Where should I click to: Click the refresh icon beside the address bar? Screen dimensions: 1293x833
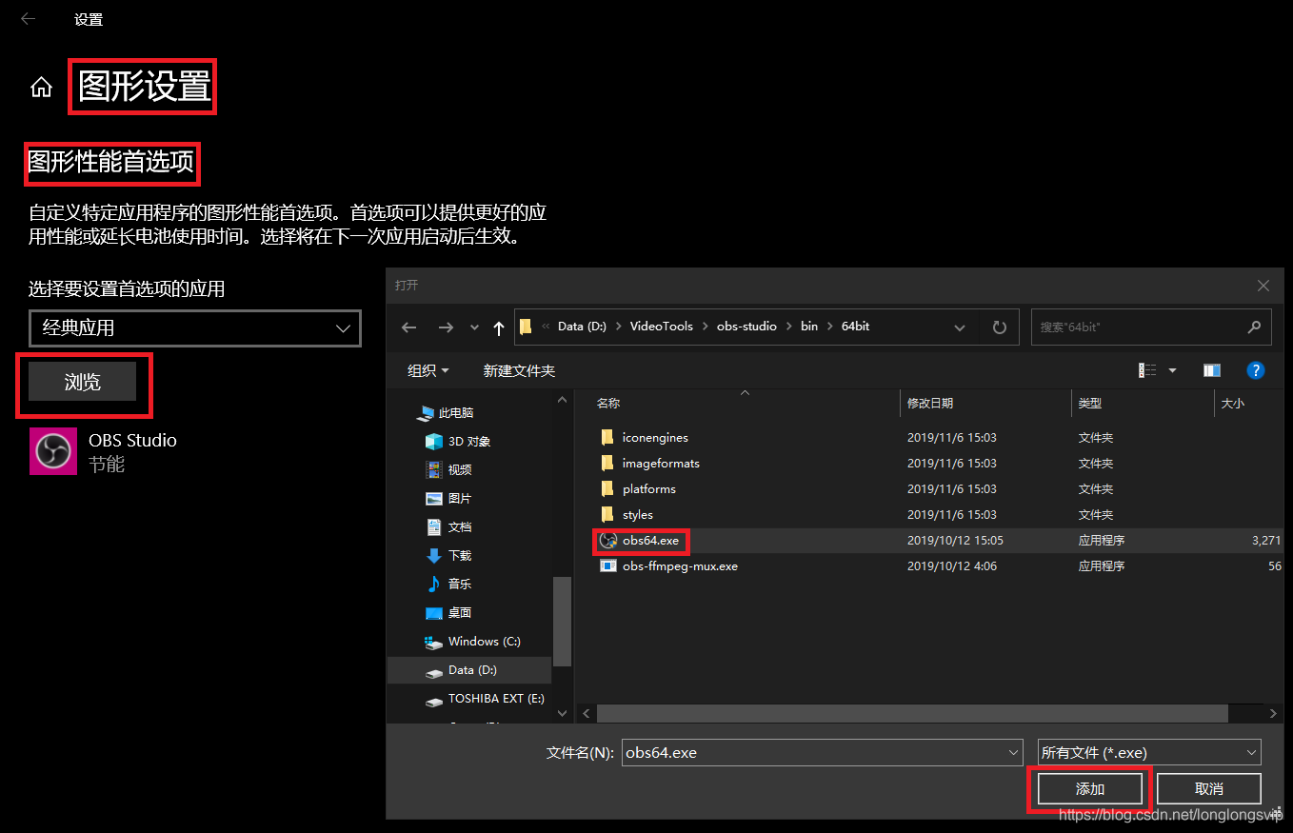click(999, 327)
